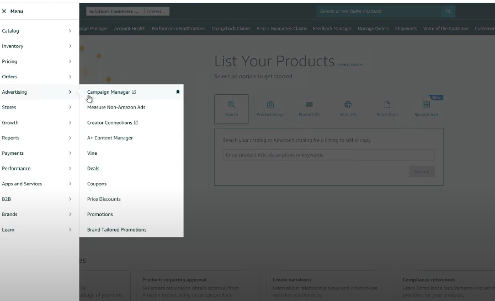Open the Advertising menu item
Image resolution: width=495 pixels, height=301 pixels.
tap(40, 92)
